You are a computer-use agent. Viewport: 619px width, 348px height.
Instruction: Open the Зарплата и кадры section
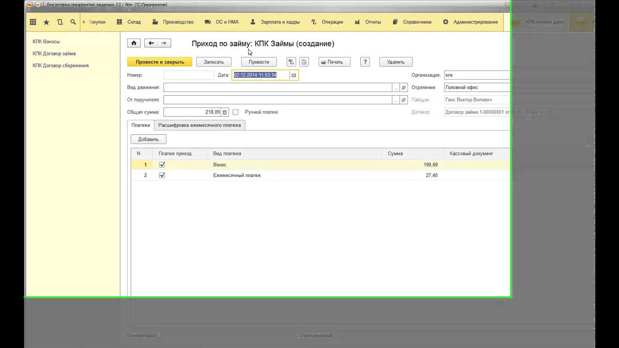[x=275, y=22]
